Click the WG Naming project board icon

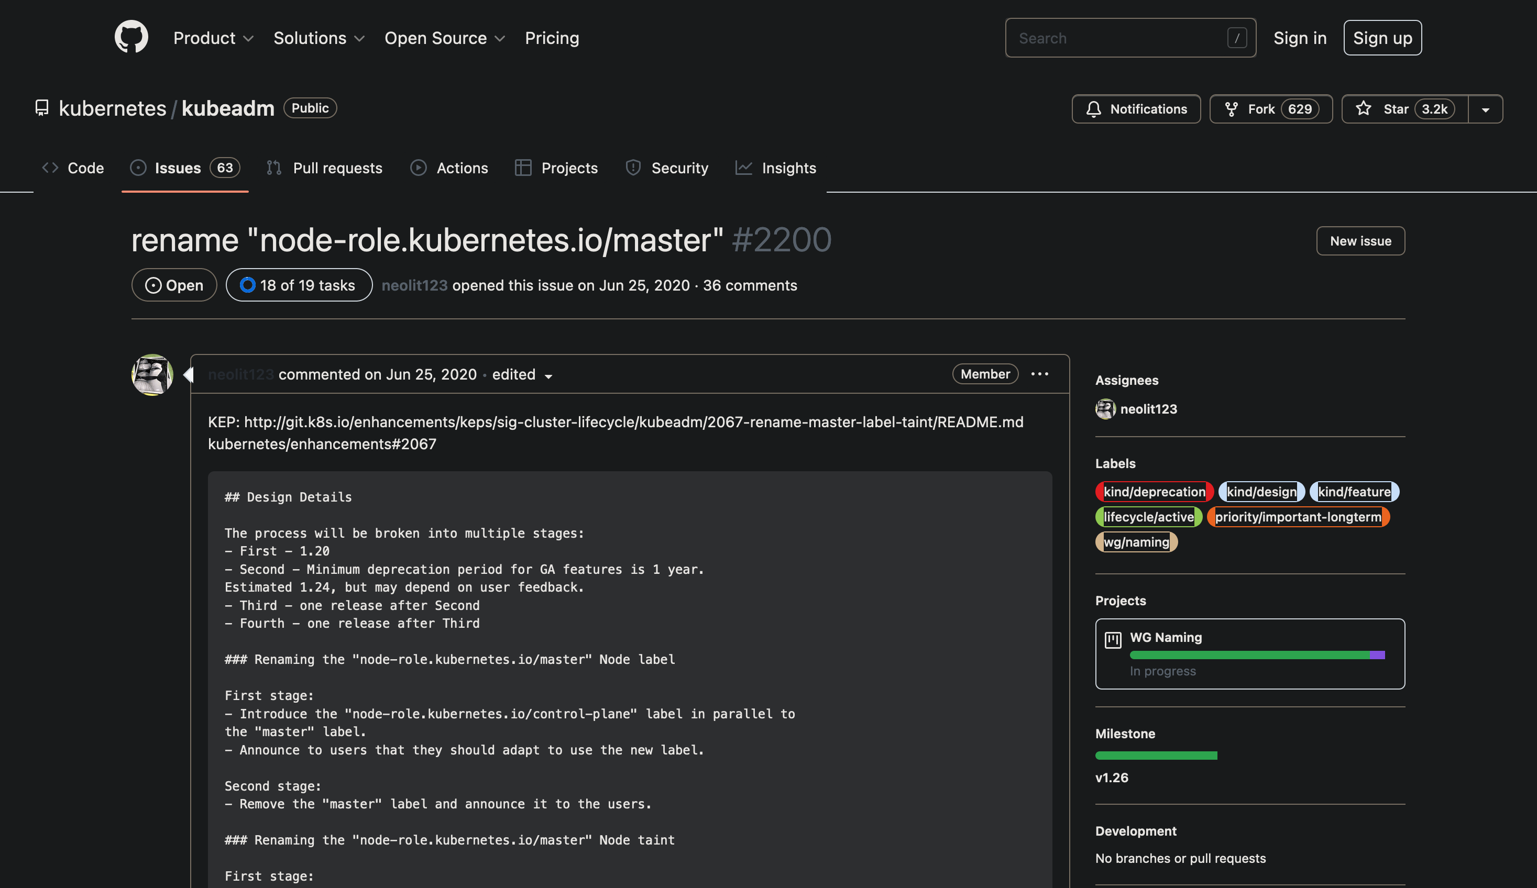pyautogui.click(x=1113, y=640)
